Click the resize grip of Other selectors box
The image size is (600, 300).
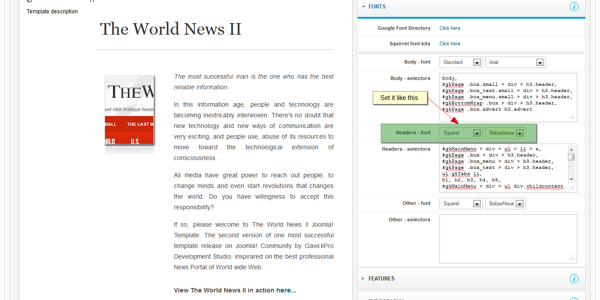[x=572, y=258]
